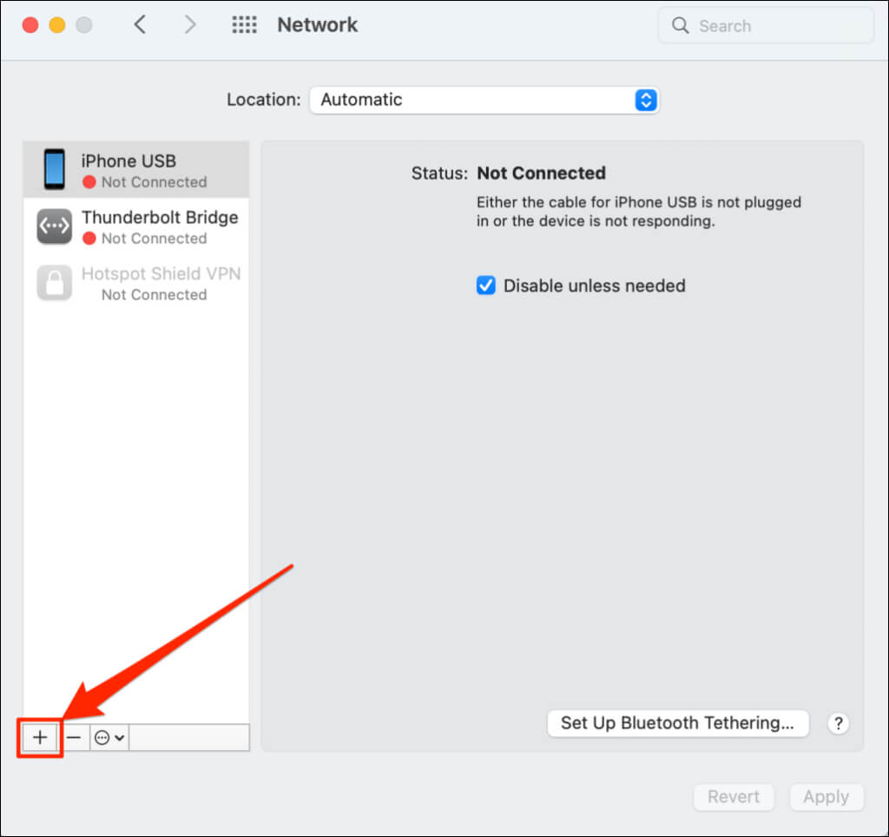
Task: Click the Revert button
Action: click(734, 797)
